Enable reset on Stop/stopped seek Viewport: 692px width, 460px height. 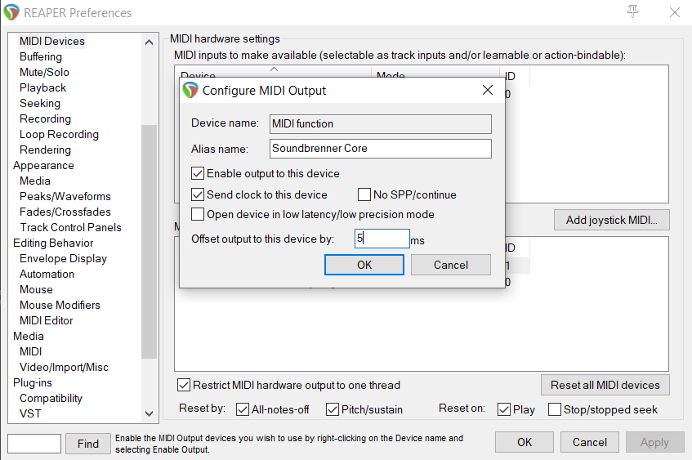(555, 409)
